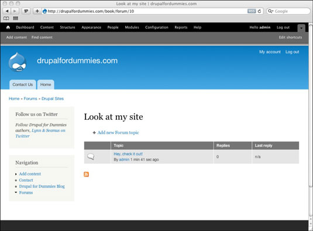Open the Top Sites grid icon
Viewport: 313px width, 231px height.
coord(16,18)
